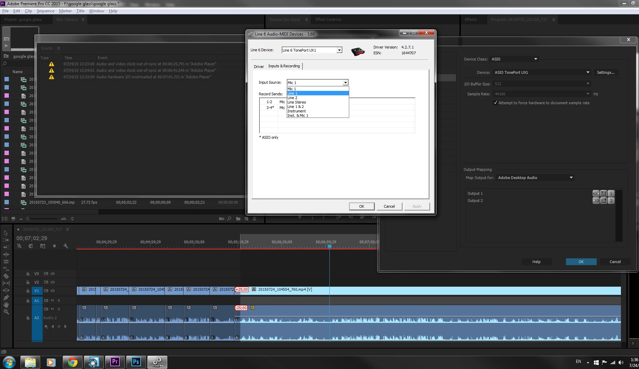Click Cancel in Line 6 dialog
Screen dimensions: 639x369
(389, 206)
